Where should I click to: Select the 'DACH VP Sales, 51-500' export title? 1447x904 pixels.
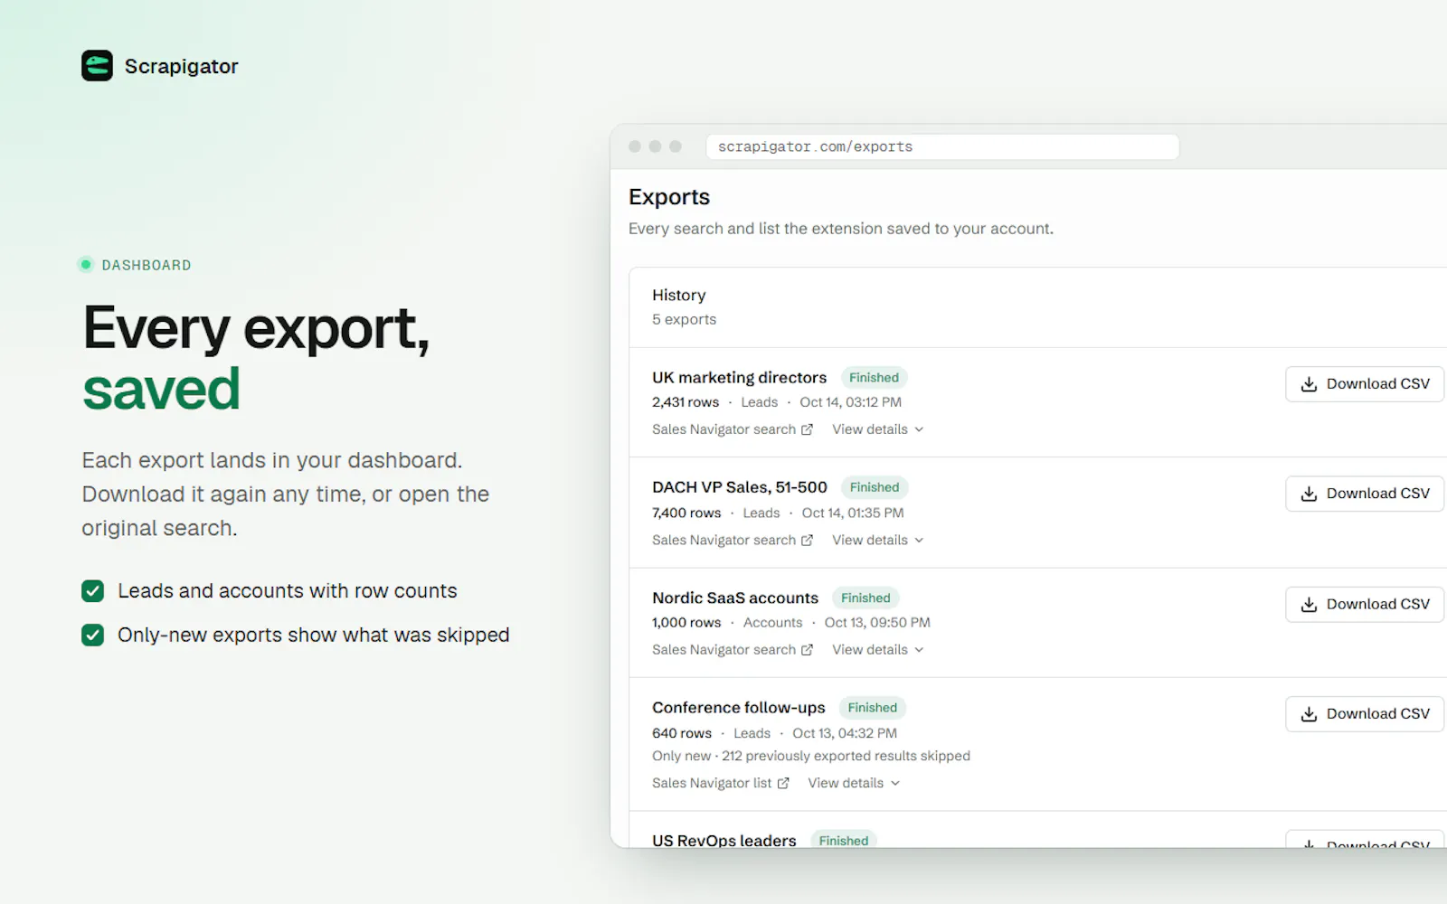click(x=740, y=487)
